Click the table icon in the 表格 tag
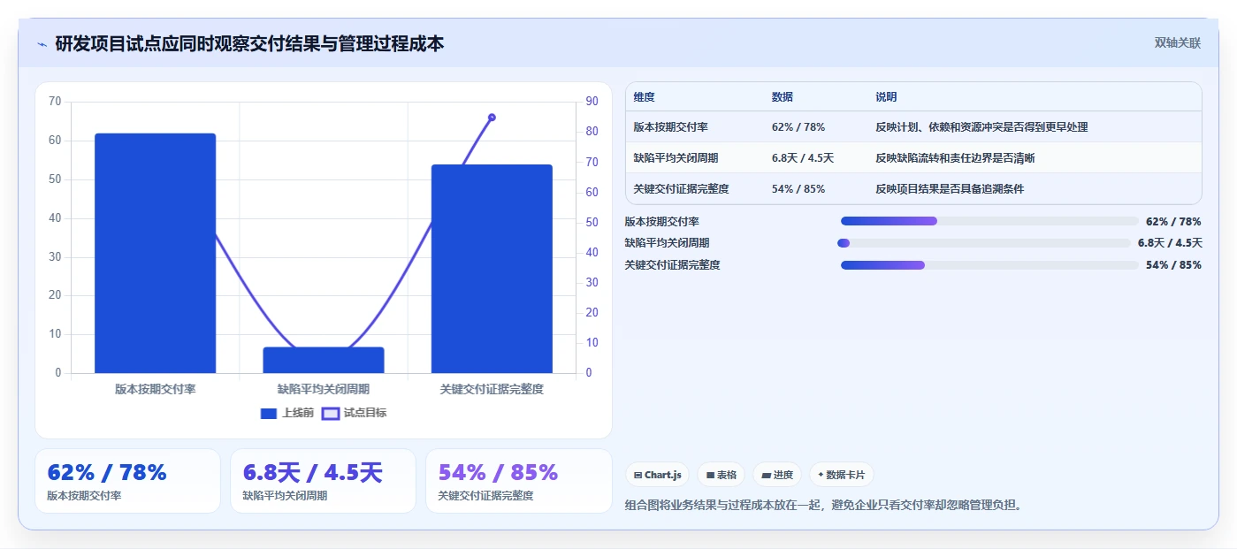The height and width of the screenshot is (549, 1237). (x=710, y=475)
